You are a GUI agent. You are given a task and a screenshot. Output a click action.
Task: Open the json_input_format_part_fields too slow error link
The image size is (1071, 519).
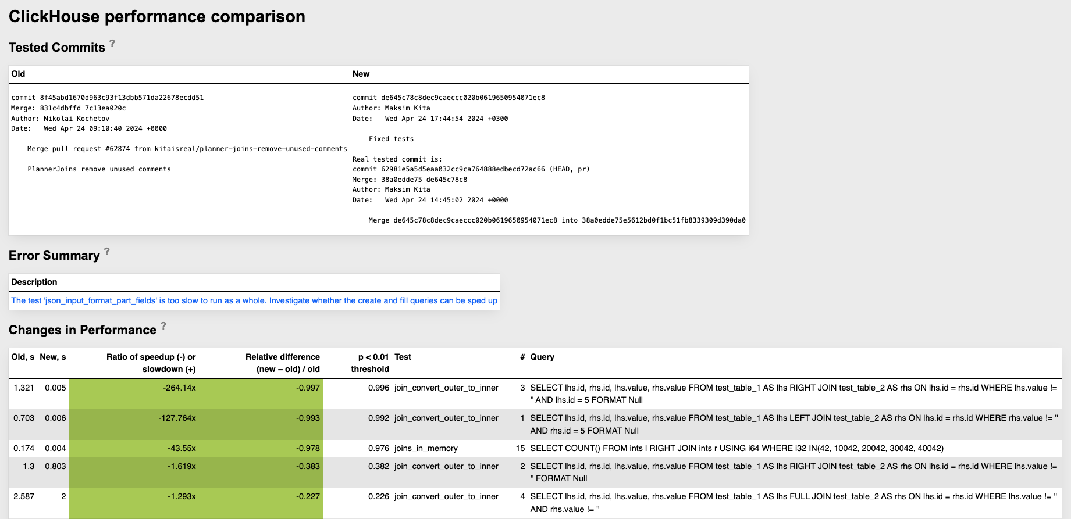pyautogui.click(x=254, y=300)
